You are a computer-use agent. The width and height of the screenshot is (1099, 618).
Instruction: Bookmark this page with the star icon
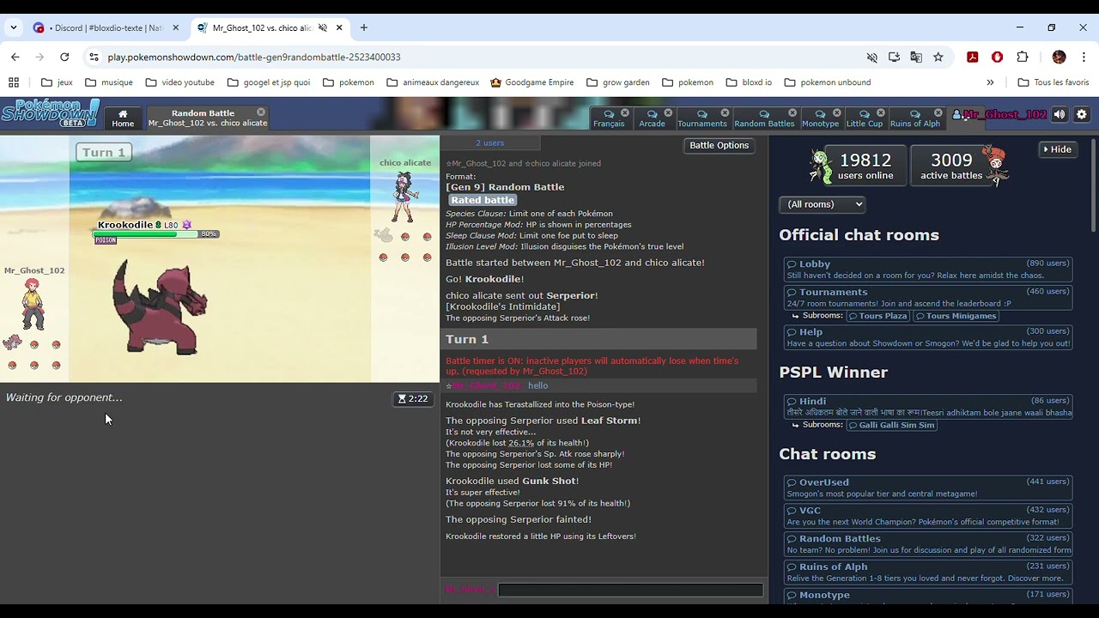tap(938, 57)
